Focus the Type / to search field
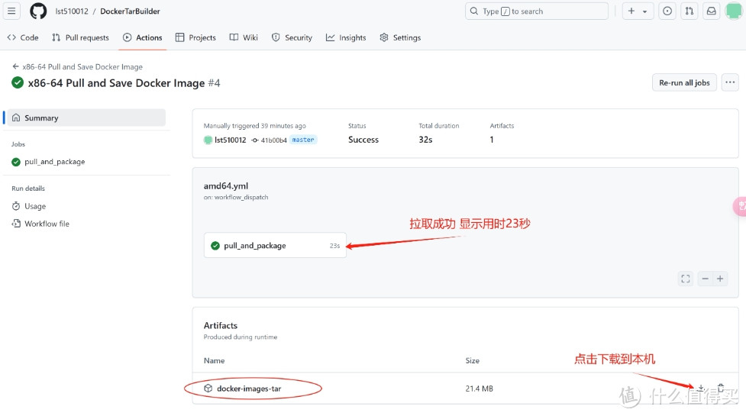 pyautogui.click(x=536, y=11)
